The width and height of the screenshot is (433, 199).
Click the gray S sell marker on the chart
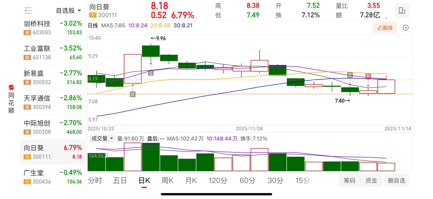[x=151, y=73]
